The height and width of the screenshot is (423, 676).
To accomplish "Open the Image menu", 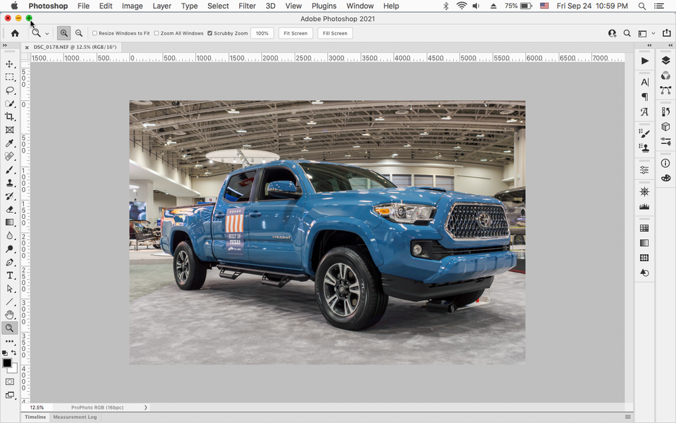I will (132, 6).
